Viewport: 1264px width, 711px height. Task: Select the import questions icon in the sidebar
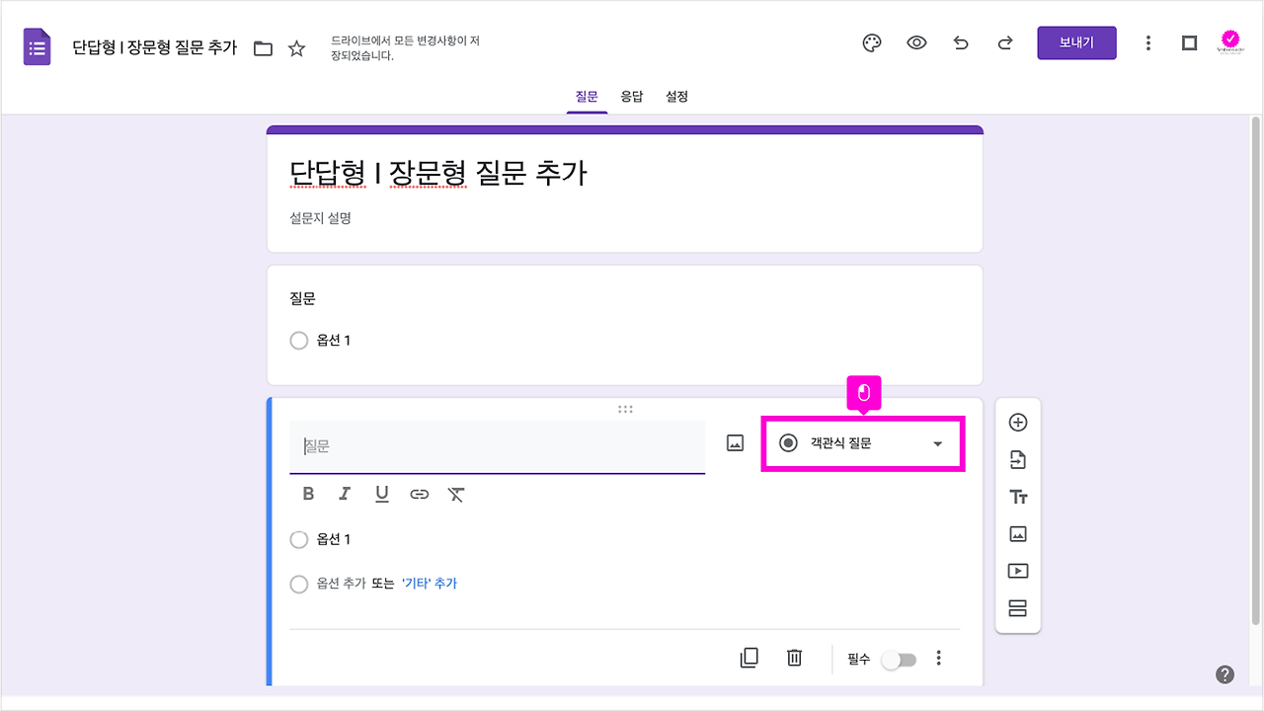pyautogui.click(x=1017, y=459)
